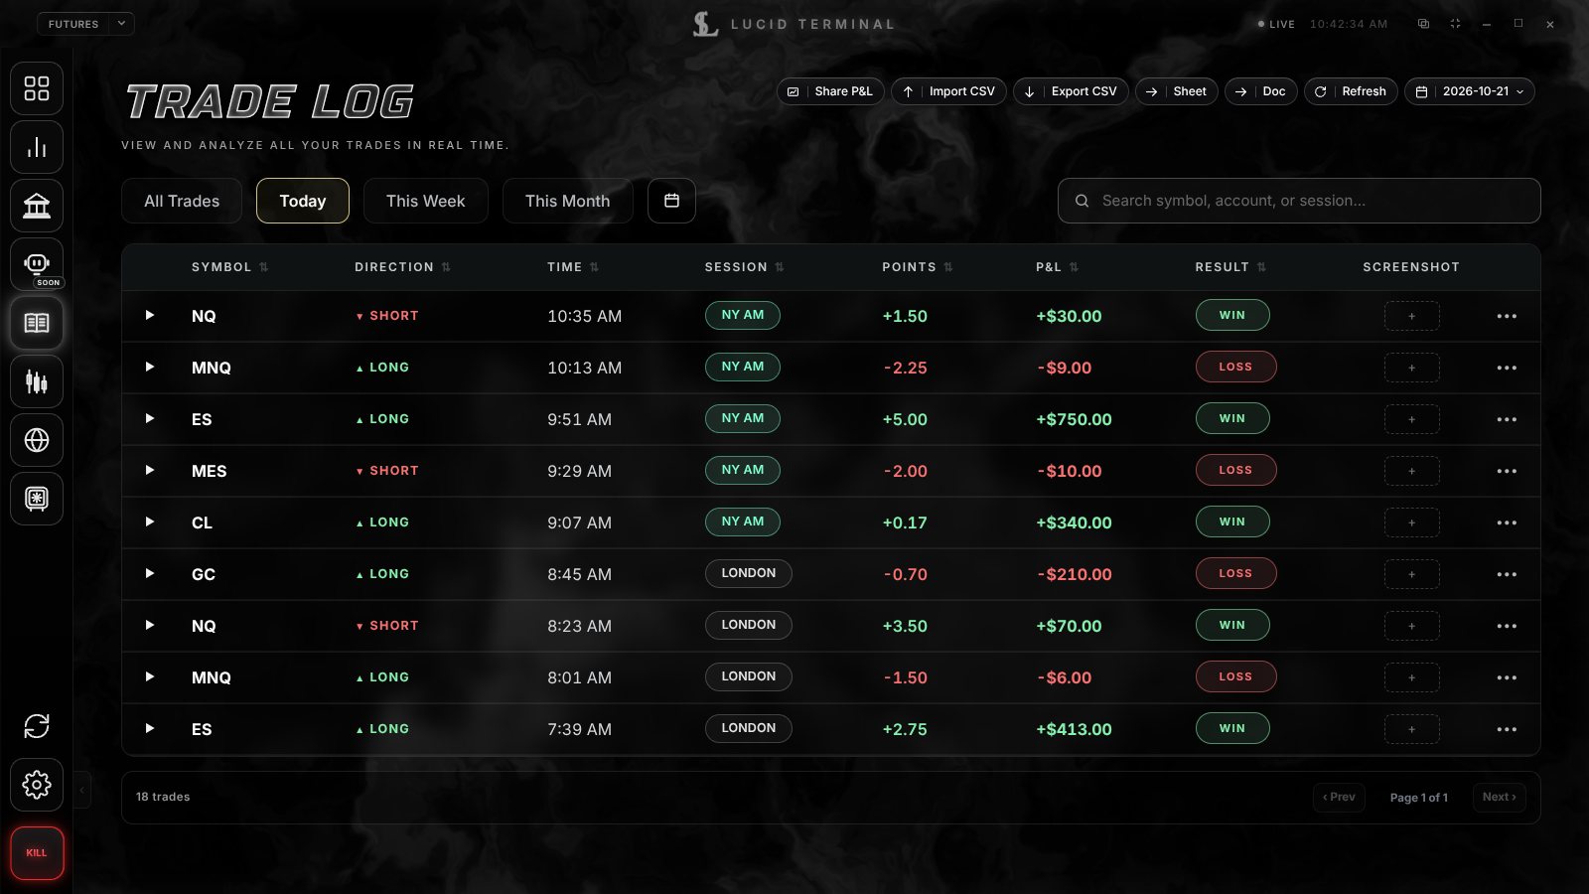This screenshot has width=1589, height=894.
Task: Open the trade journal book icon
Action: point(37,323)
